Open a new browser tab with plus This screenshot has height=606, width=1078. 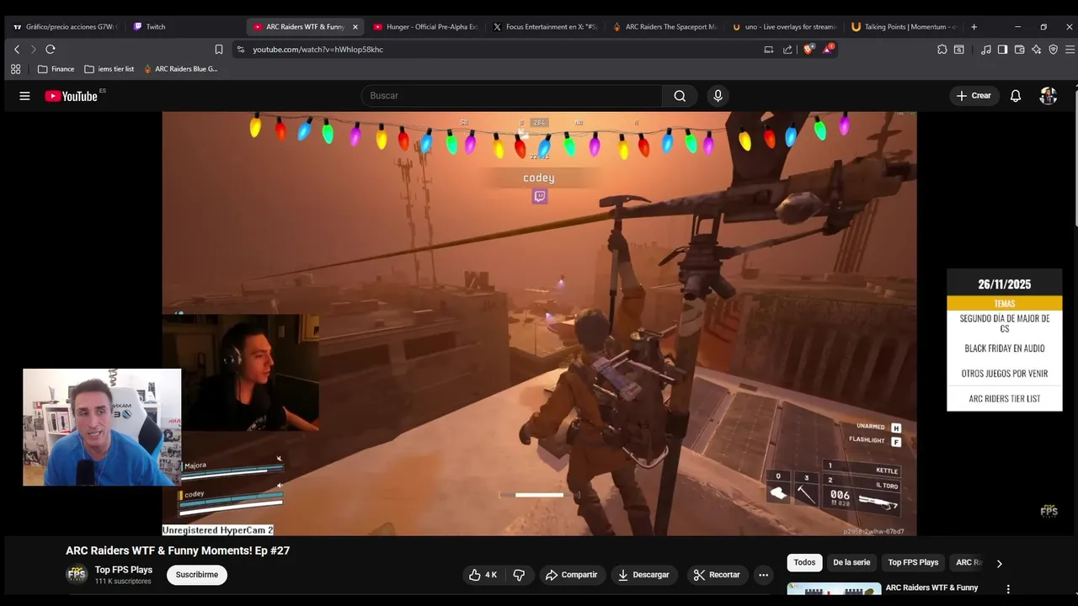point(974,27)
